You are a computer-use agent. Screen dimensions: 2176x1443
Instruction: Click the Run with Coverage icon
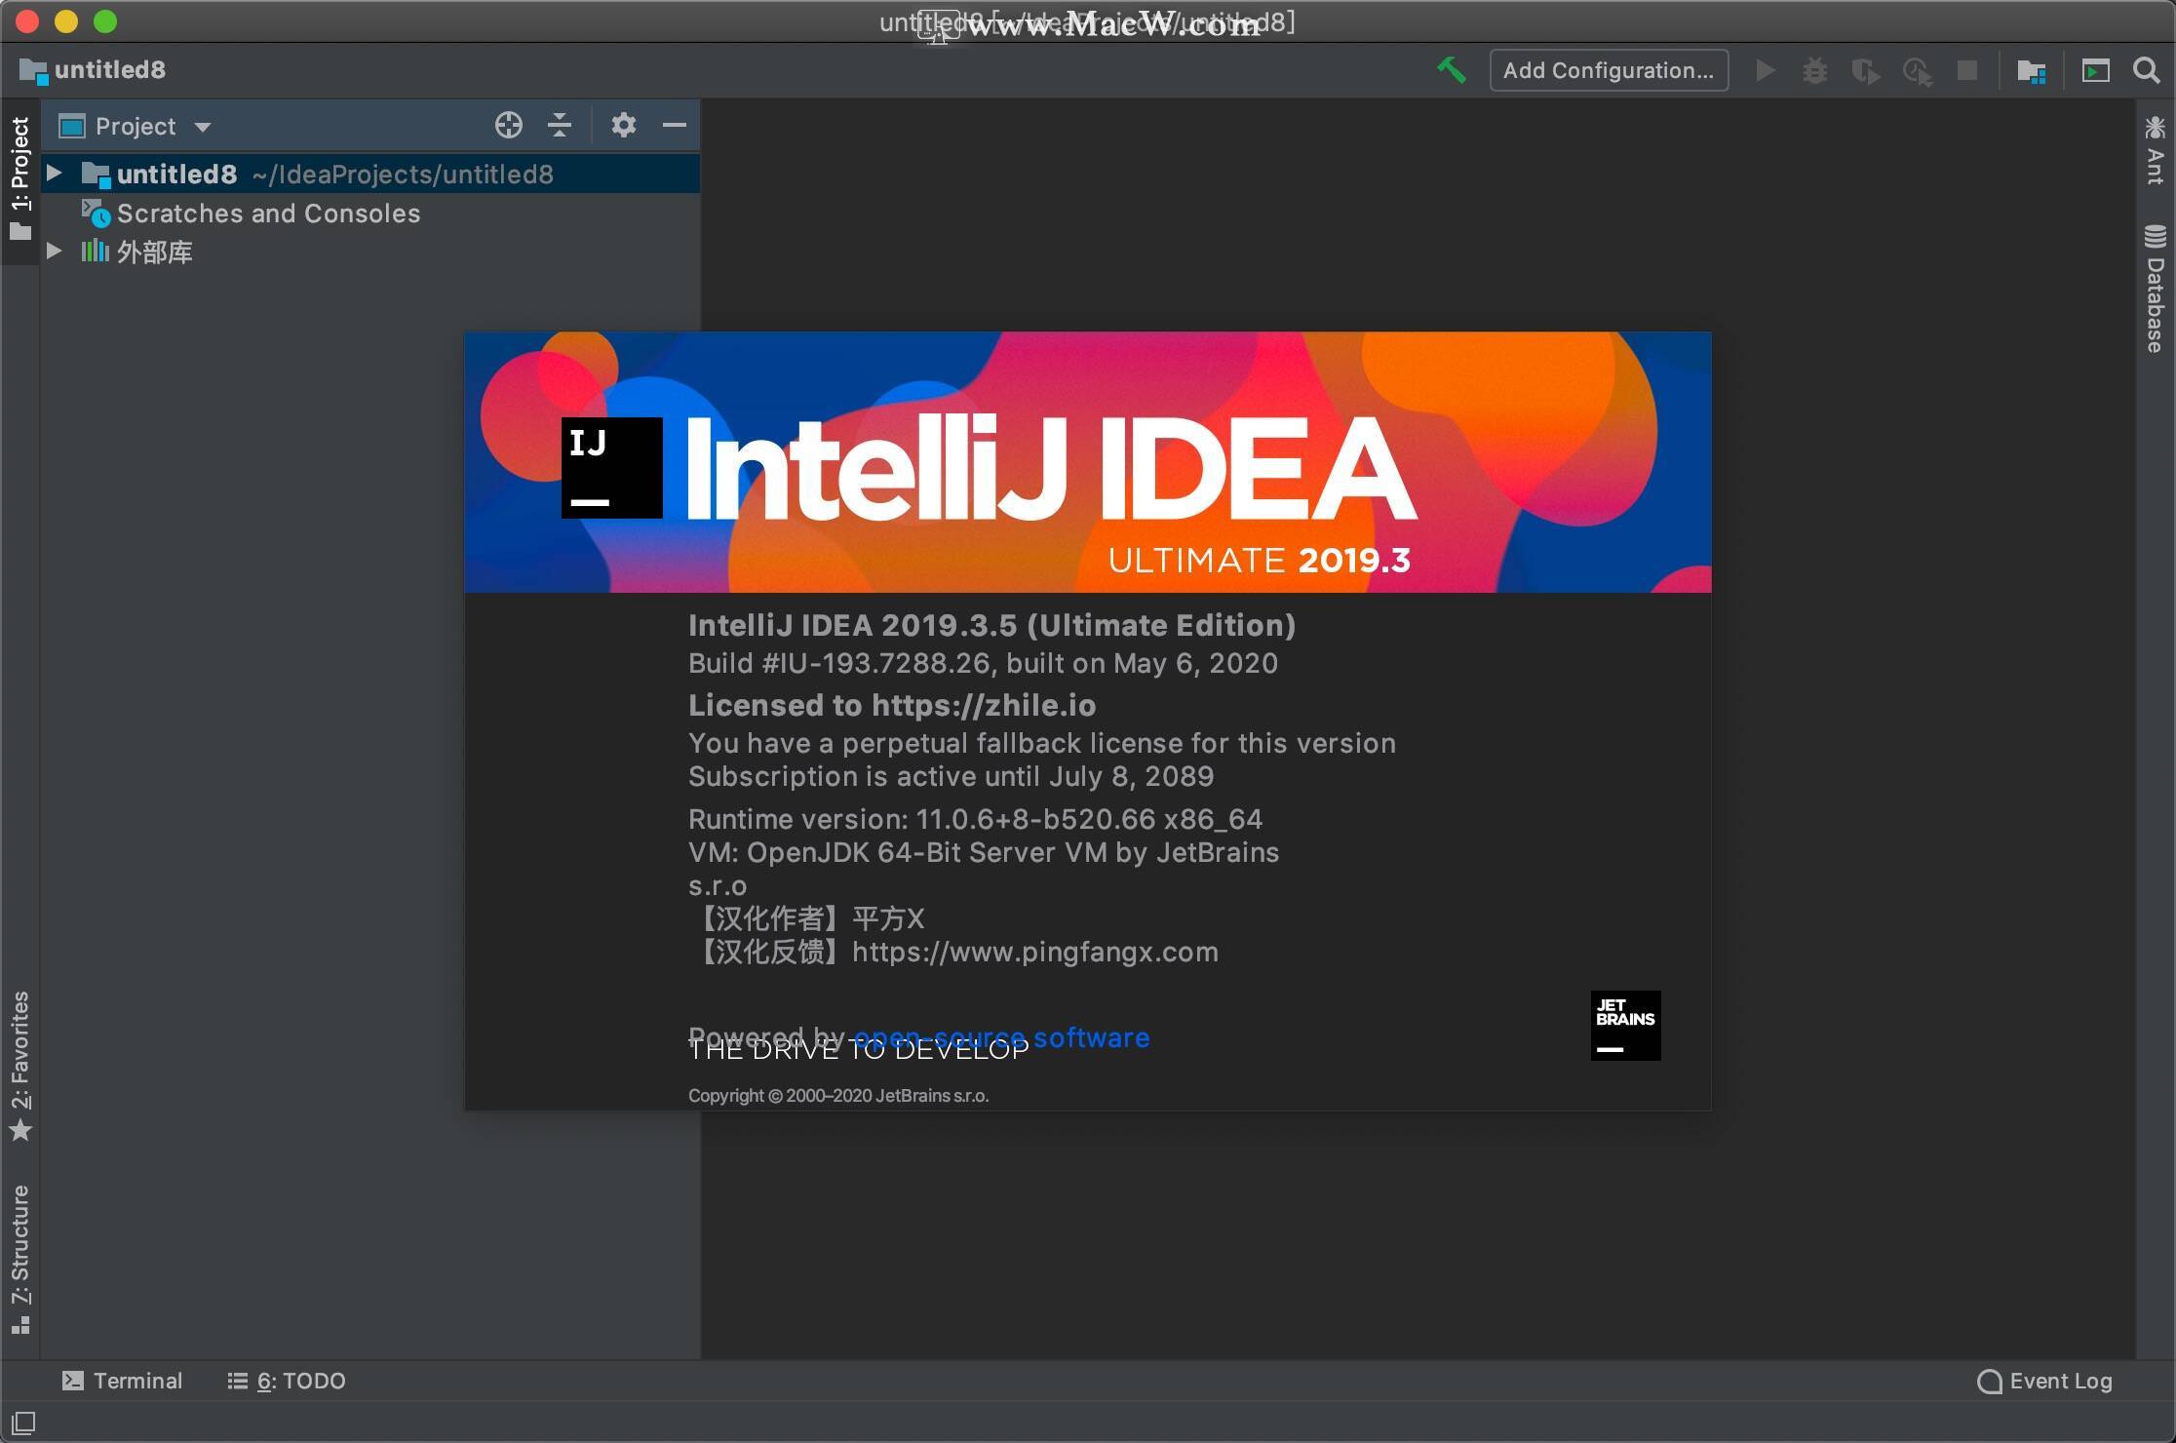coord(1866,70)
